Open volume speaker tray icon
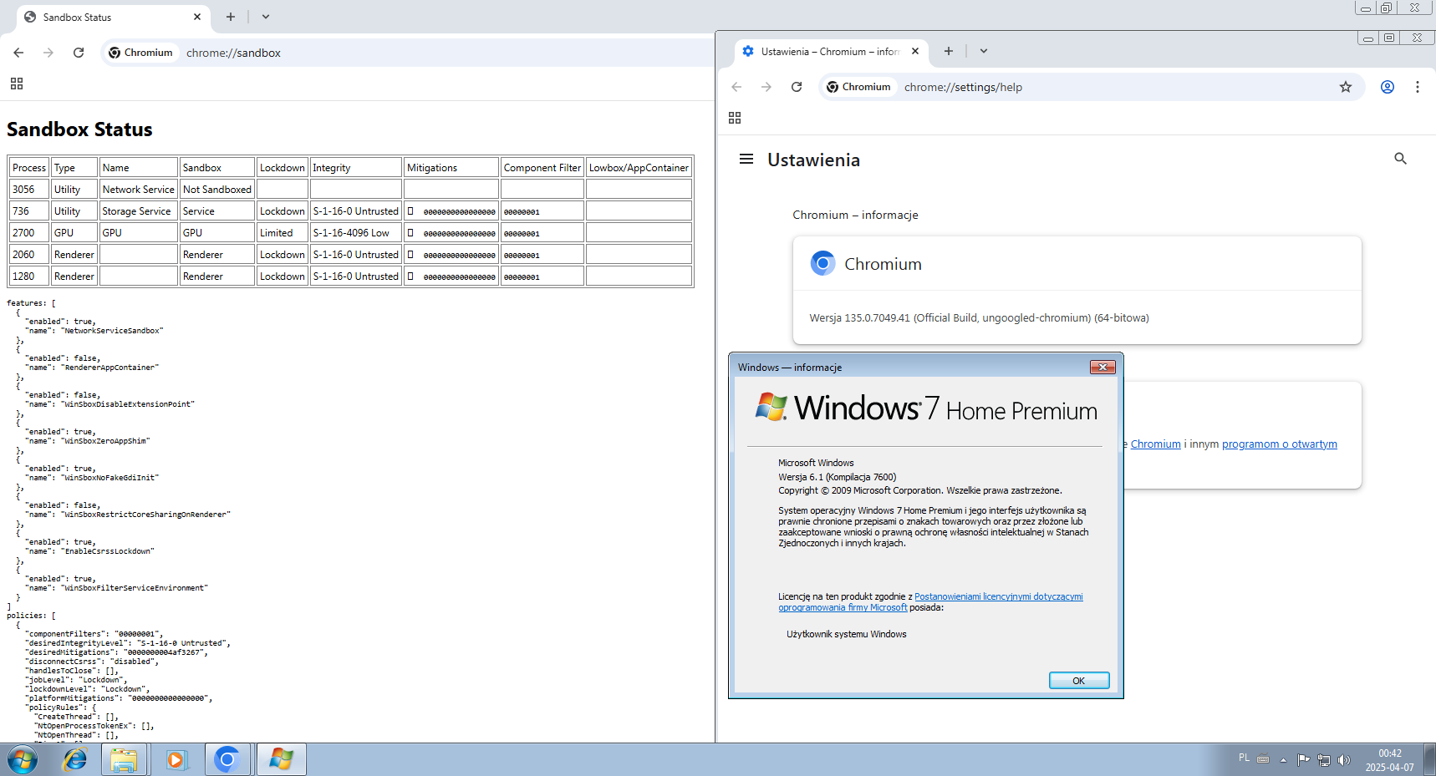The width and height of the screenshot is (1436, 776). [x=1344, y=760]
